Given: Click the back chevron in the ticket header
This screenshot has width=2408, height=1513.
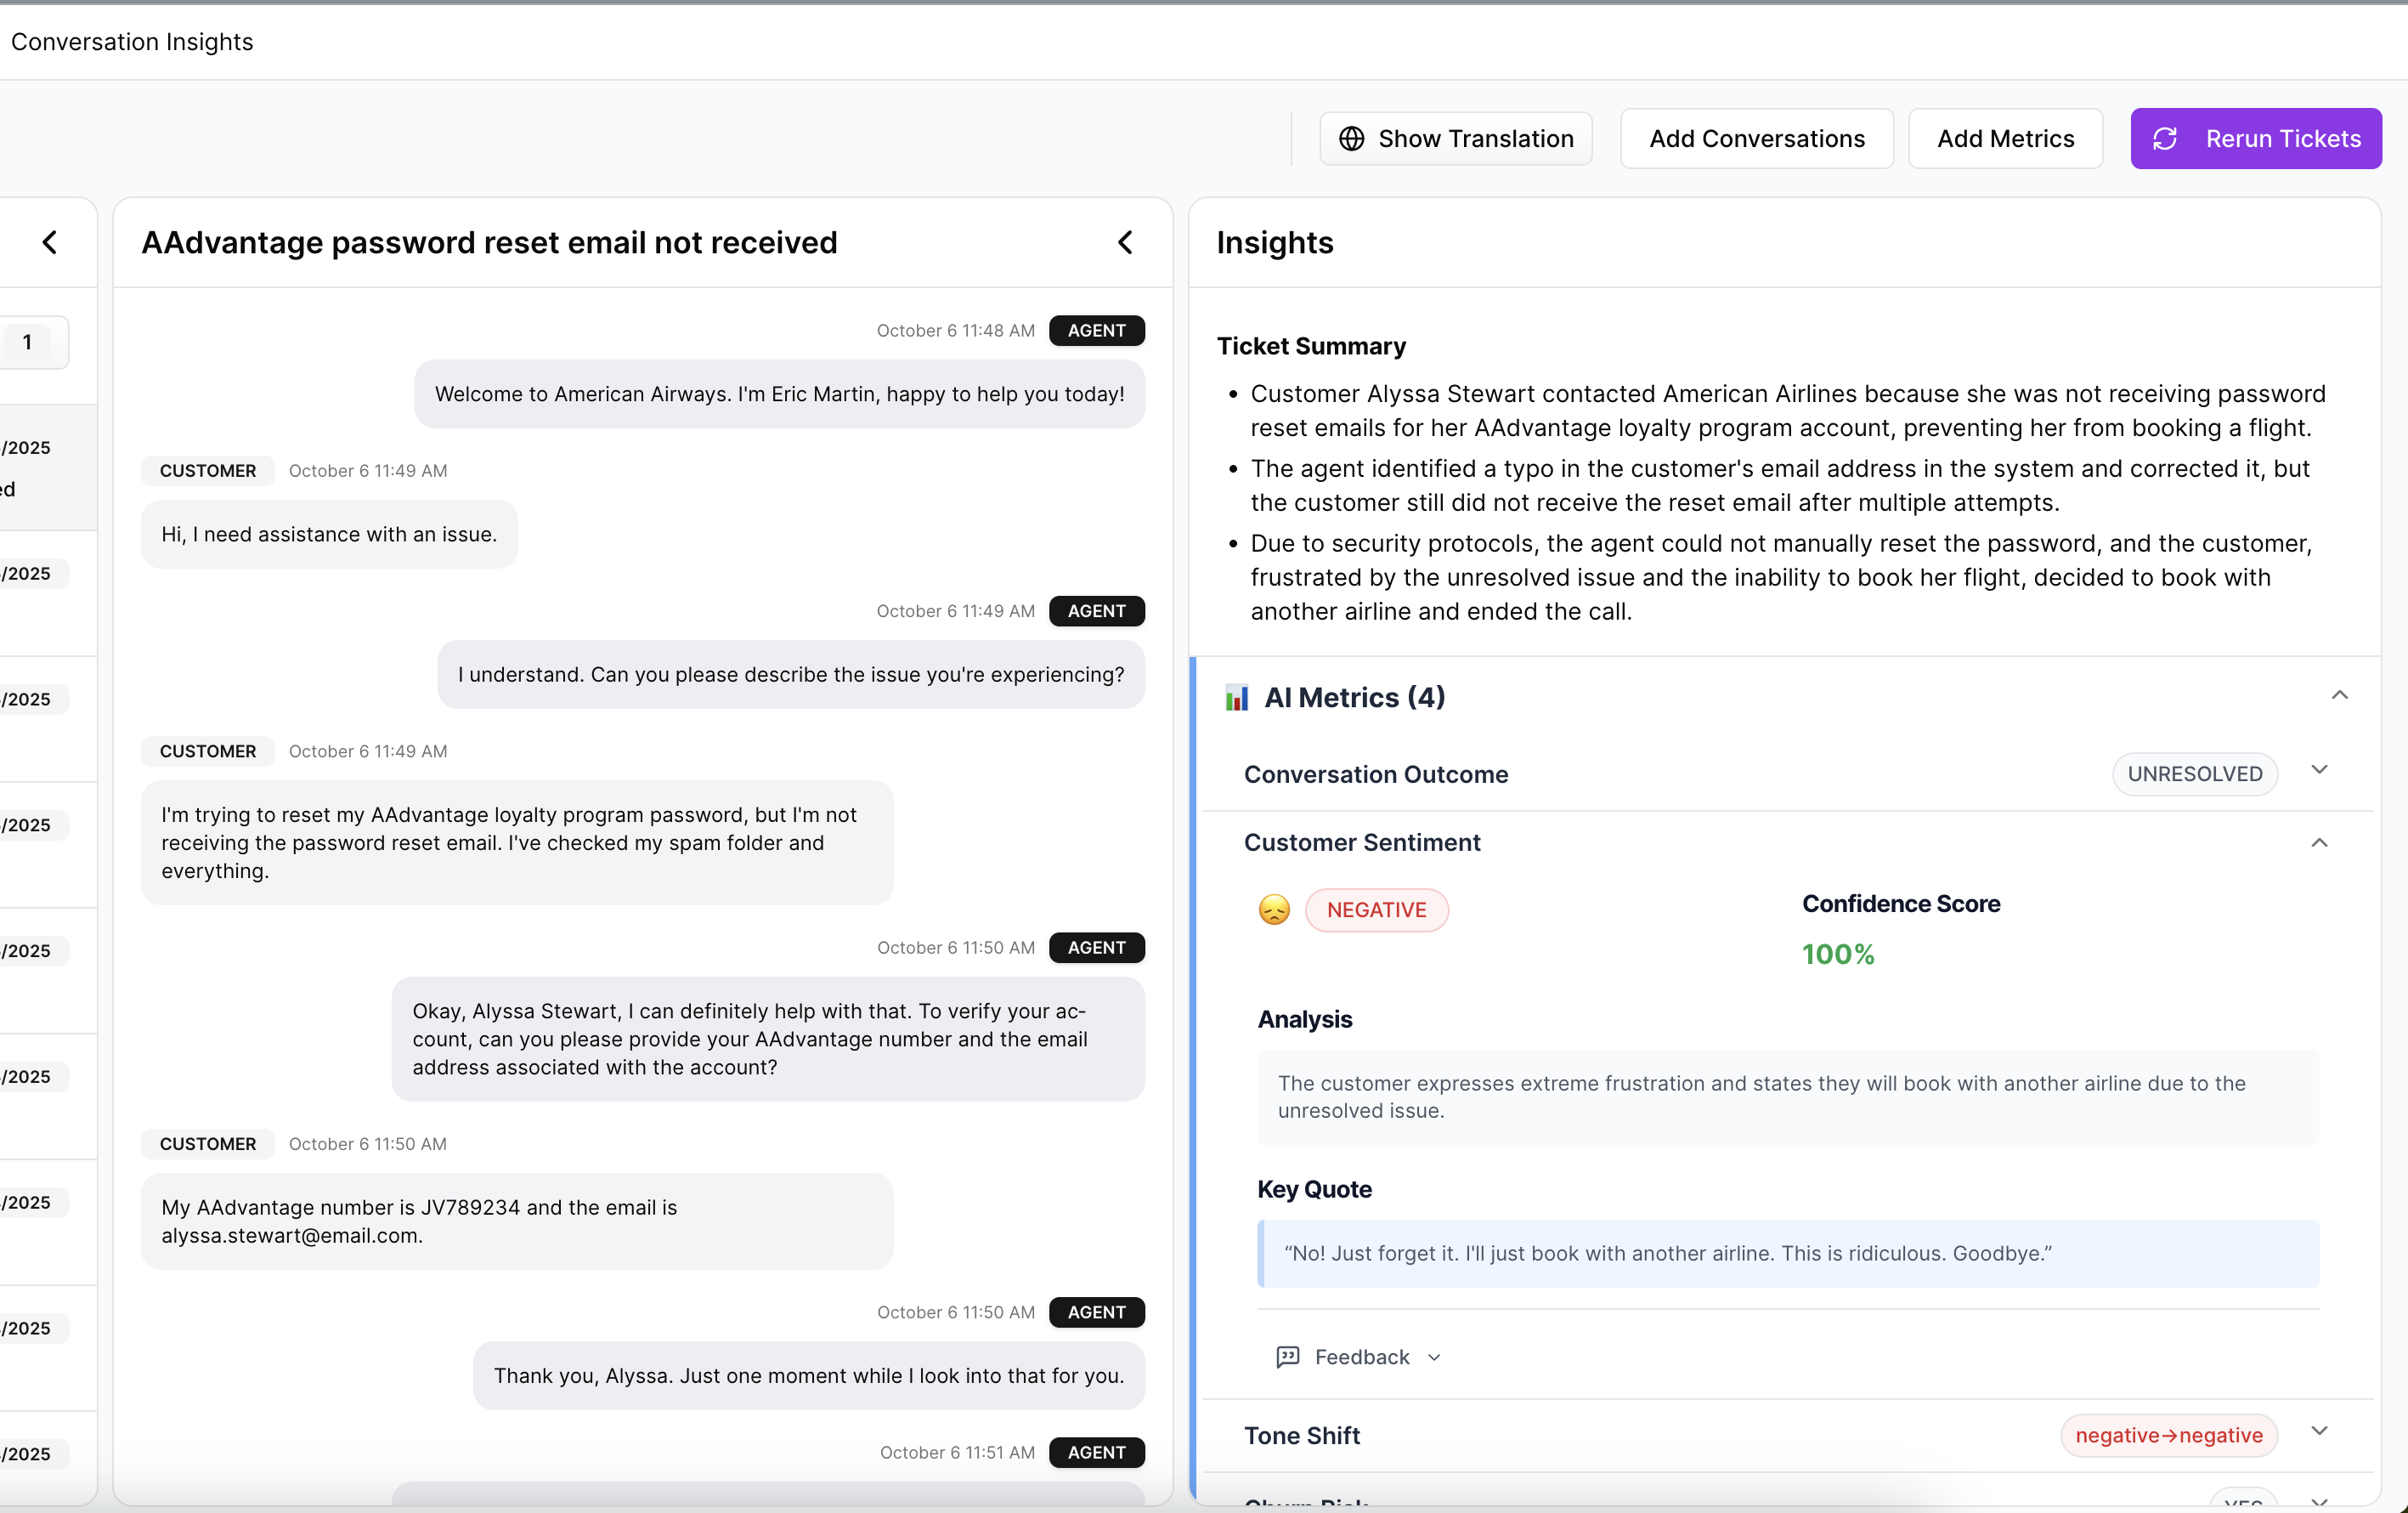Looking at the screenshot, I should click(1125, 242).
